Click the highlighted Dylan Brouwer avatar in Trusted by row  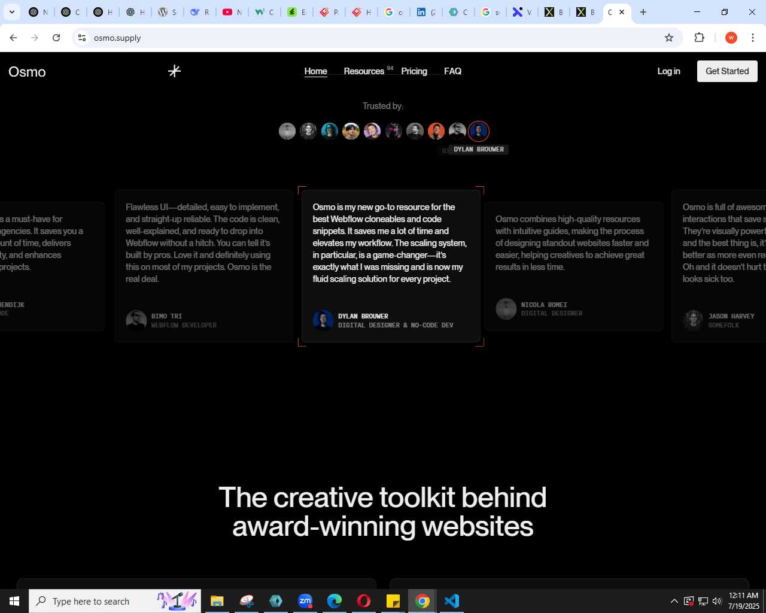479,131
